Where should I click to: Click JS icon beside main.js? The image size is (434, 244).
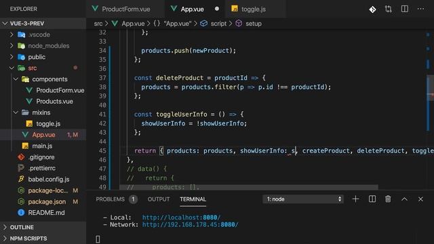tap(25, 146)
